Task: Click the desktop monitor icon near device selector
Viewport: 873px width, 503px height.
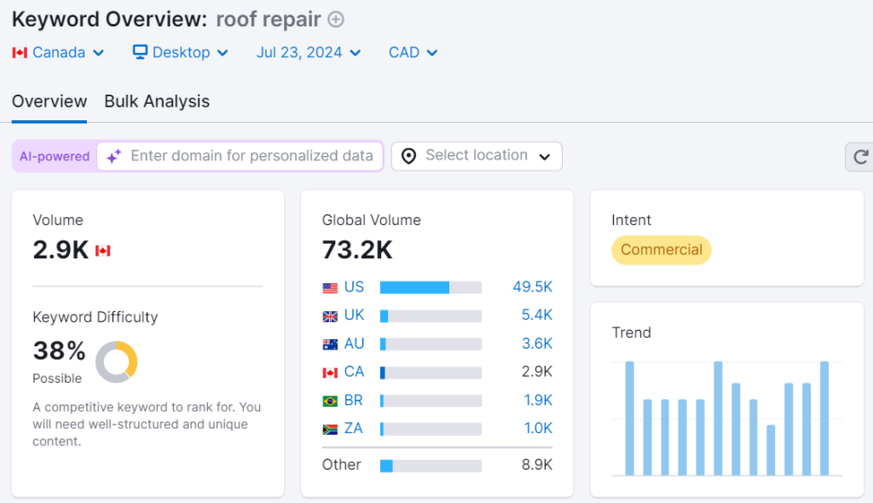Action: [138, 52]
